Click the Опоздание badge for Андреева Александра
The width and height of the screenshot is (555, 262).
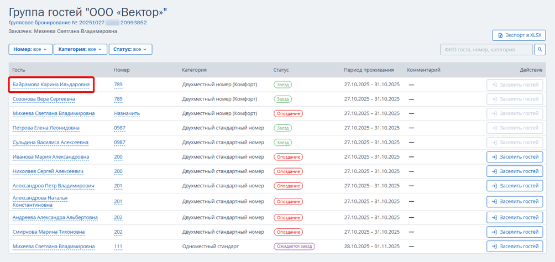coord(288,218)
